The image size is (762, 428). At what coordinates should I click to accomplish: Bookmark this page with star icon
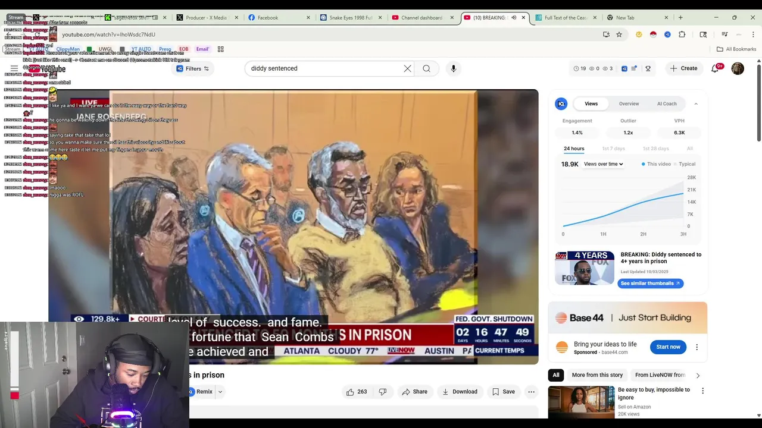tap(619, 34)
